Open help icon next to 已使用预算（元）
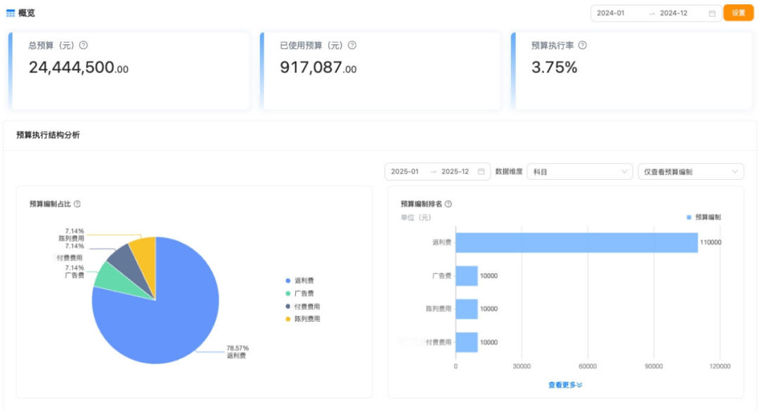759x411 pixels. pyautogui.click(x=352, y=45)
